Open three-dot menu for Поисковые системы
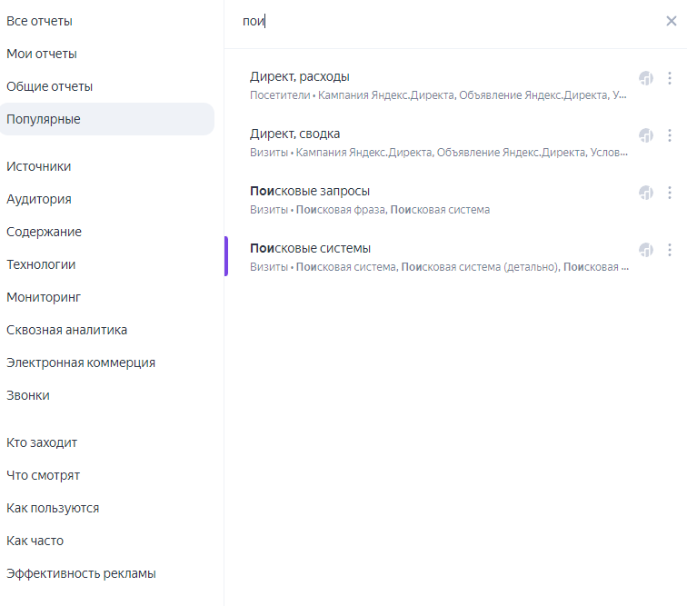Screen dimensions: 687x606 (670, 250)
